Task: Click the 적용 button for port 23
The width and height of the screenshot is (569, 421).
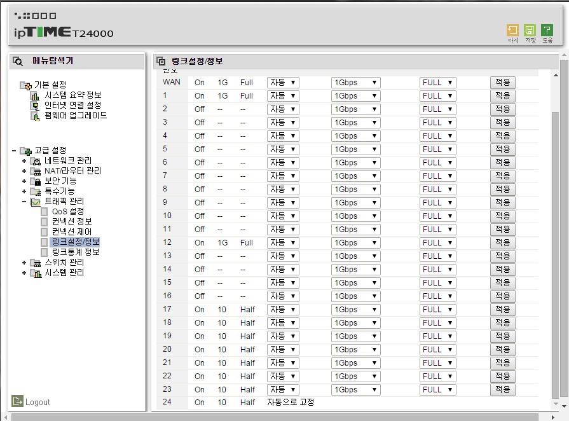Action: [x=503, y=389]
